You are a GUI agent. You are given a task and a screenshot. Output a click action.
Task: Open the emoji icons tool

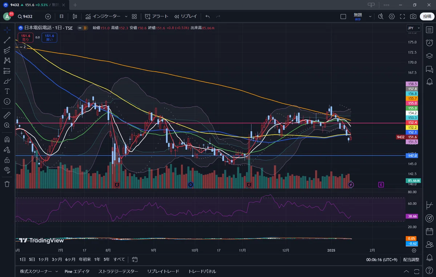[7, 101]
